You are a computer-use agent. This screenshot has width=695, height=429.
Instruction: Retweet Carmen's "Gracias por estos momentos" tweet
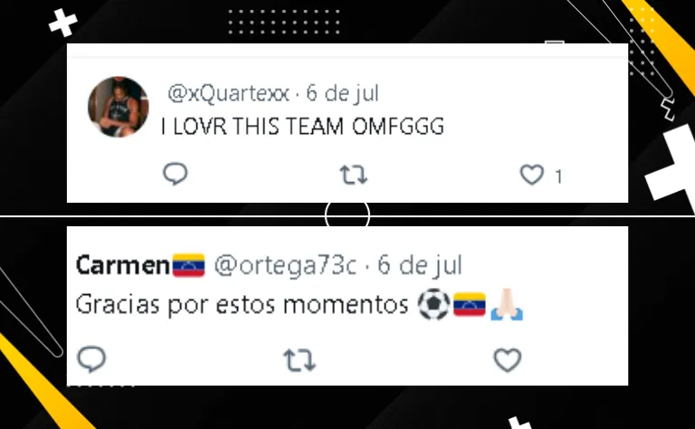[x=300, y=360]
